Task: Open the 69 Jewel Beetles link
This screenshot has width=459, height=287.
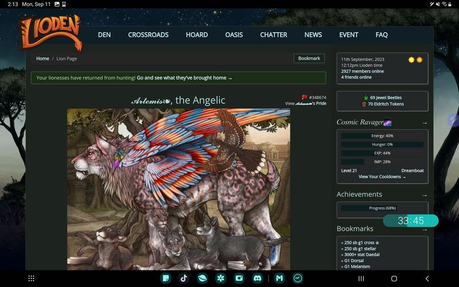Action: (386, 97)
